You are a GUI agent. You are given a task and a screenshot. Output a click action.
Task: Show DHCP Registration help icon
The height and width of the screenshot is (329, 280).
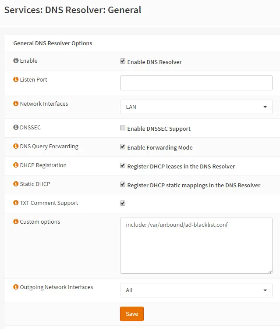[x=16, y=165]
